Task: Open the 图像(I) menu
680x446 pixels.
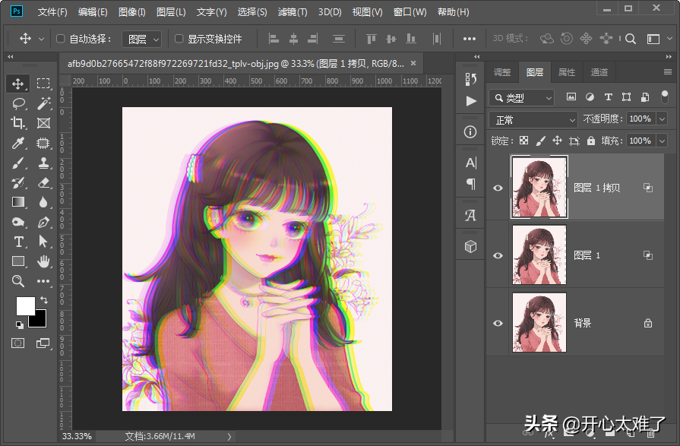Action: pos(132,12)
